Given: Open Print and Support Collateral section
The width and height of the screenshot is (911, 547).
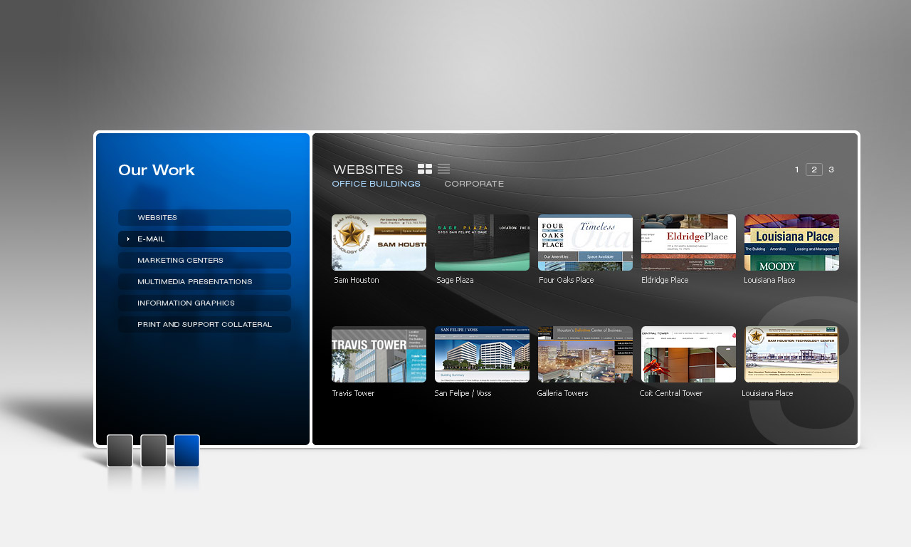Looking at the screenshot, I should point(205,324).
